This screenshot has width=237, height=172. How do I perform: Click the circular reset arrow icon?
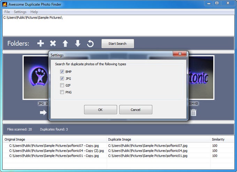pos(90,44)
